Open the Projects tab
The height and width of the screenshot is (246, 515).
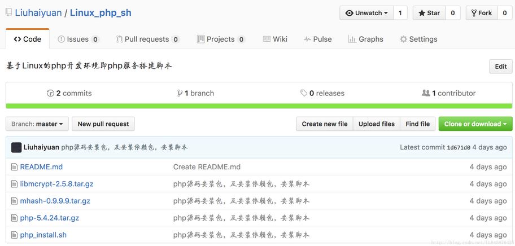pos(221,39)
